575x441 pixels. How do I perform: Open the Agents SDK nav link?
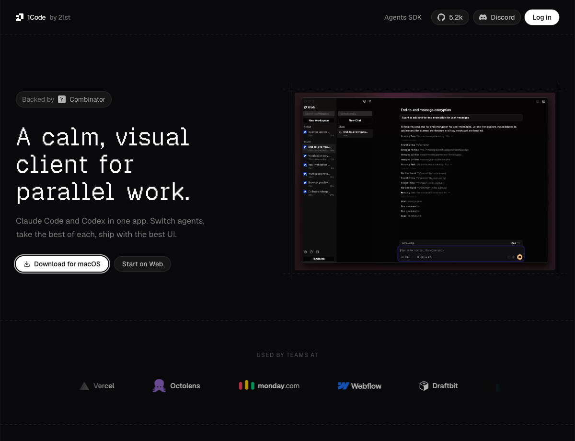[x=402, y=17]
